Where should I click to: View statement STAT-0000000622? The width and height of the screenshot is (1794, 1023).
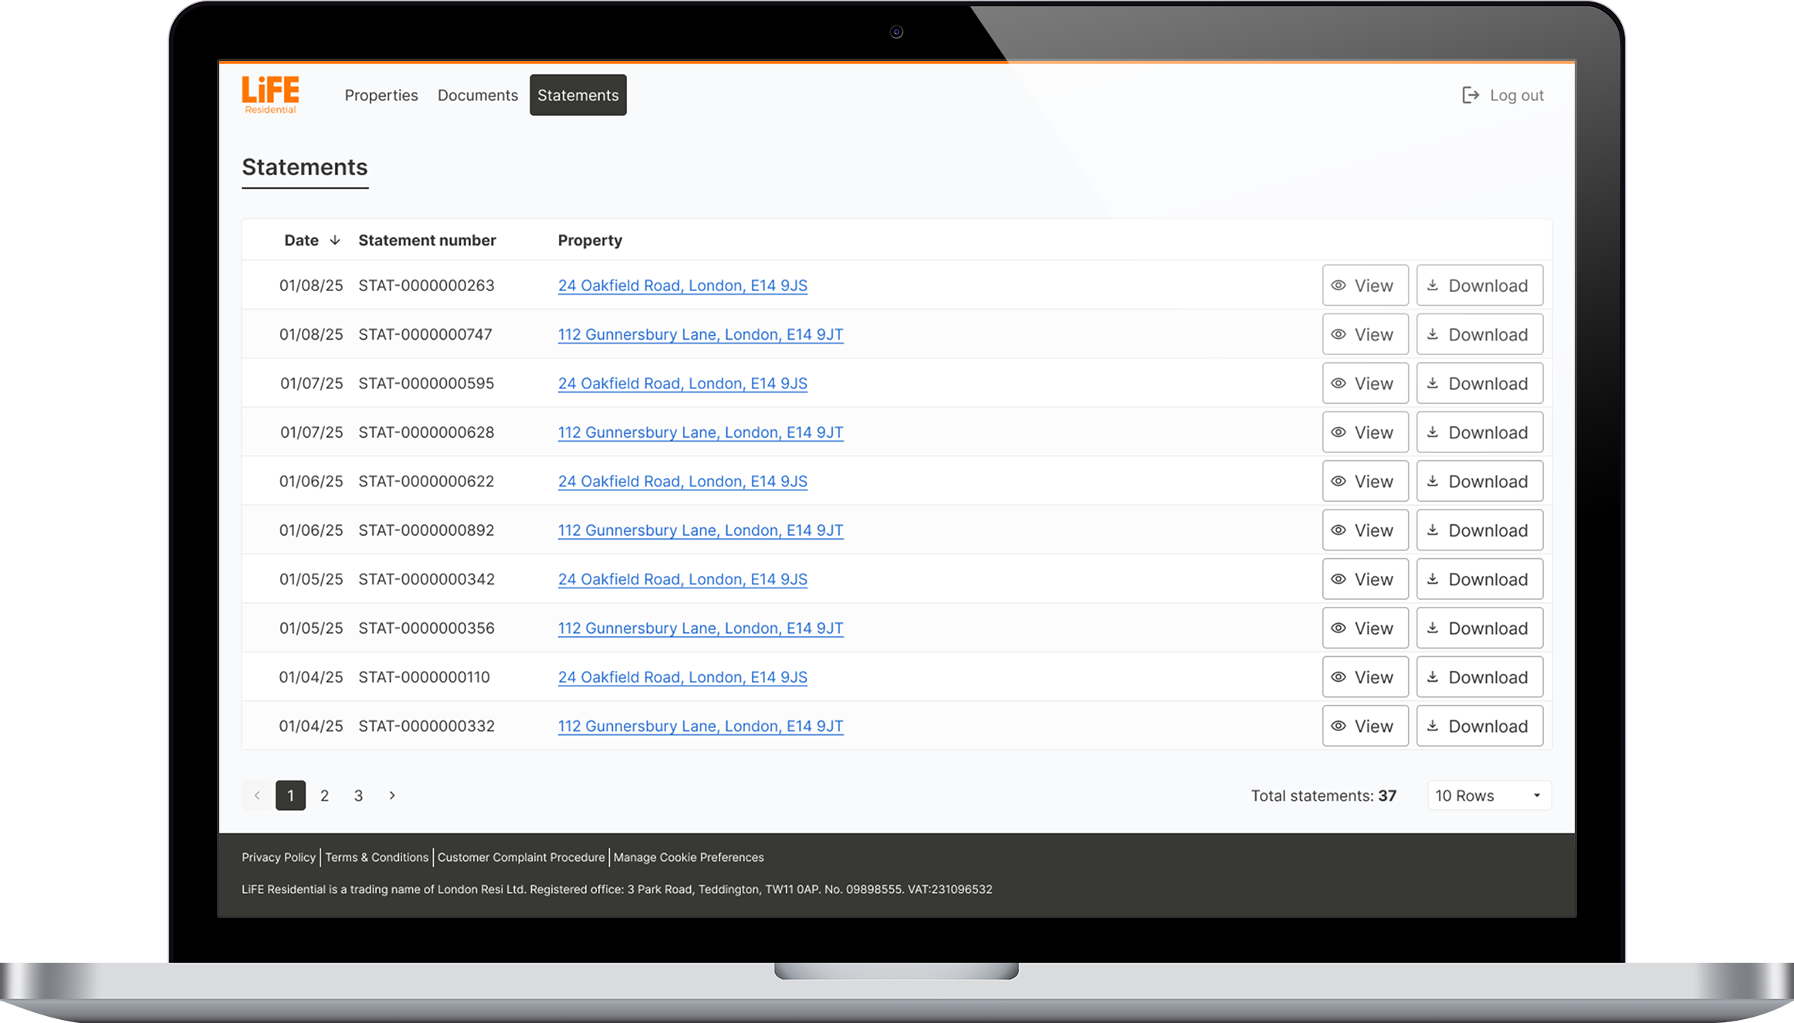(x=1365, y=482)
